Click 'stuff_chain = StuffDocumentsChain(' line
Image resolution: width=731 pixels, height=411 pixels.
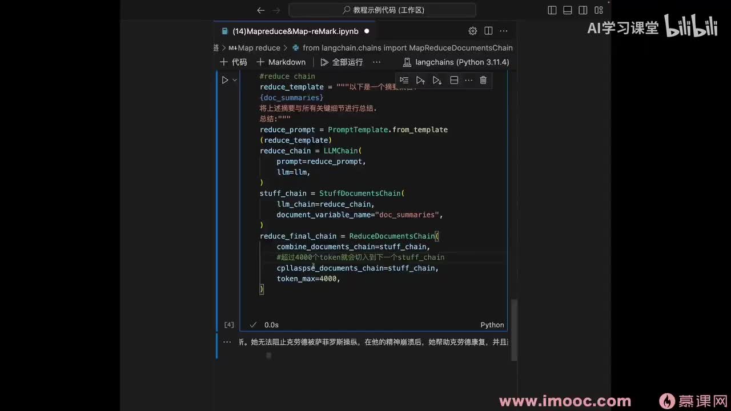click(x=332, y=194)
